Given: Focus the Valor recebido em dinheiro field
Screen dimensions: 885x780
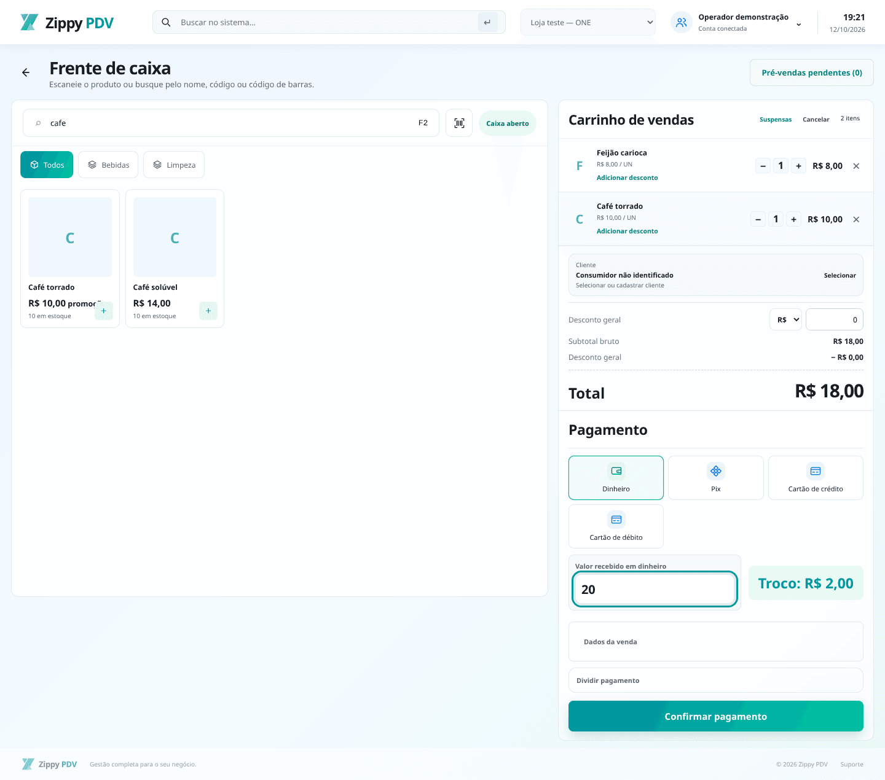Looking at the screenshot, I should (655, 589).
